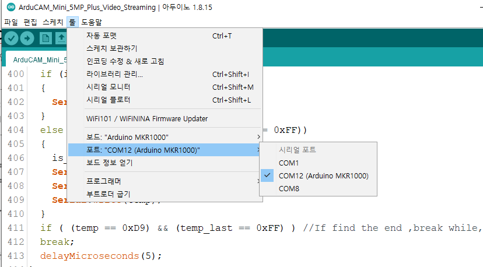The height and width of the screenshot is (267, 483).
Task: Click 'delayMicroseconds(5);' on line 413
Action: [x=101, y=256]
